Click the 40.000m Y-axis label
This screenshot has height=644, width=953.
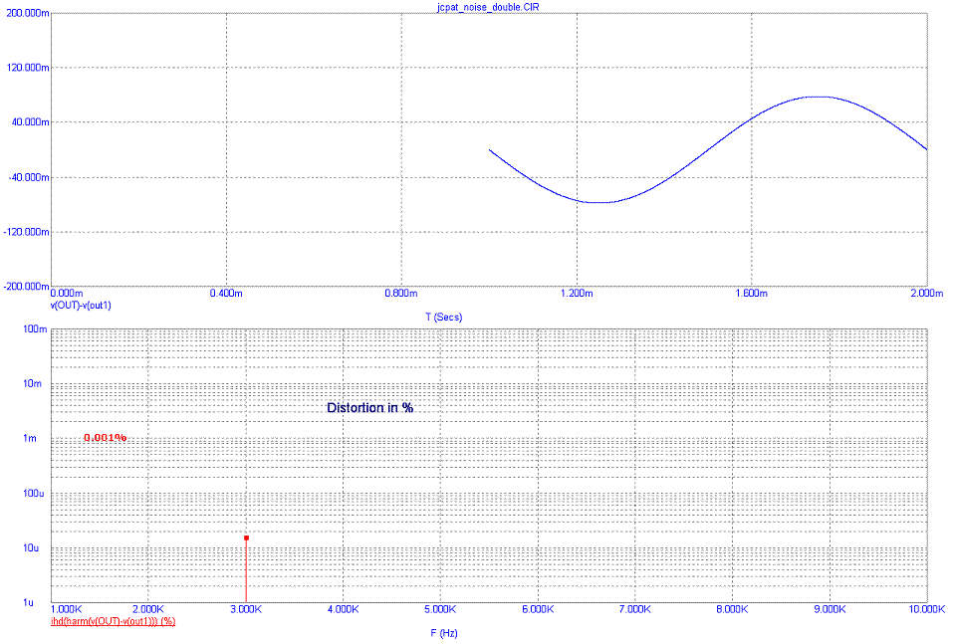[x=31, y=122]
